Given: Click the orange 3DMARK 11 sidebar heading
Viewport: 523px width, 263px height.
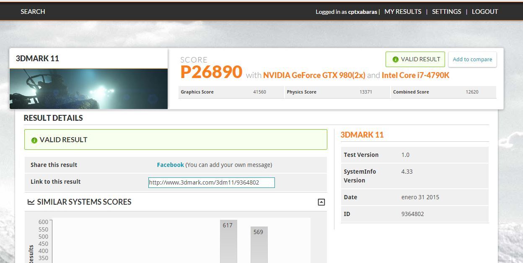Looking at the screenshot, I should (362, 135).
